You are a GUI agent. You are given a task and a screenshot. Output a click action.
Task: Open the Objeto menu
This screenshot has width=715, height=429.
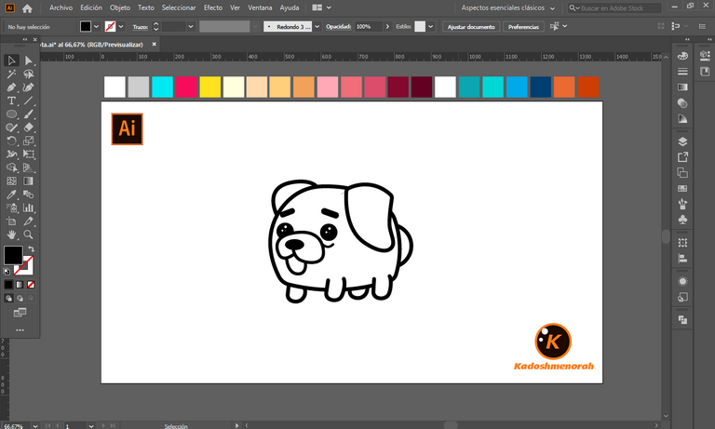(x=120, y=7)
